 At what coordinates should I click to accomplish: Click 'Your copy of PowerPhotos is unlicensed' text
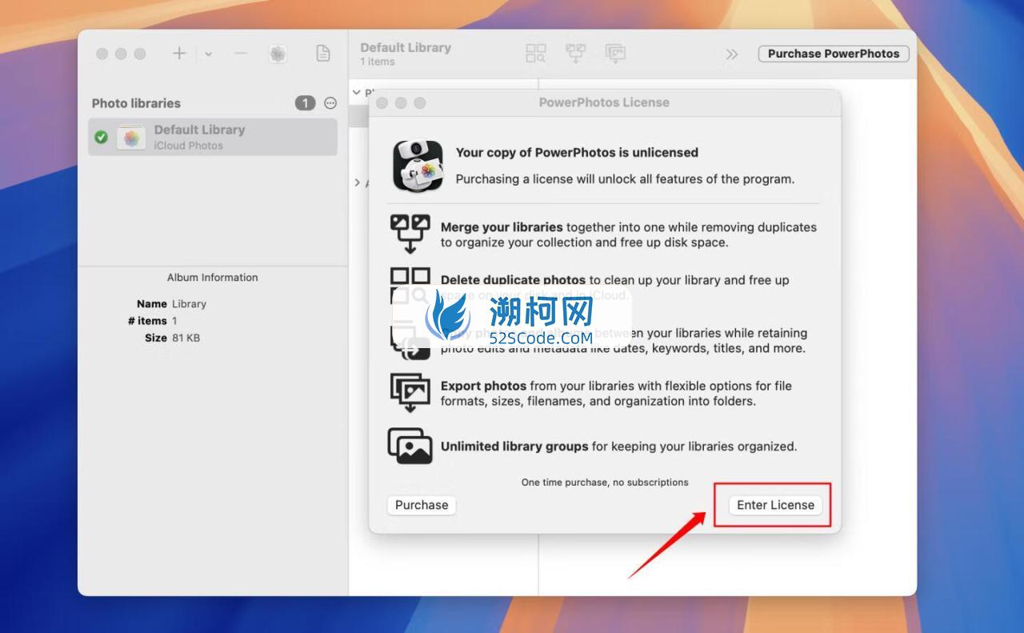[x=577, y=152]
